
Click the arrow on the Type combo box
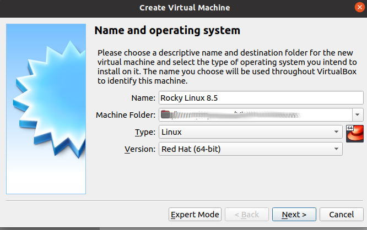click(x=336, y=132)
